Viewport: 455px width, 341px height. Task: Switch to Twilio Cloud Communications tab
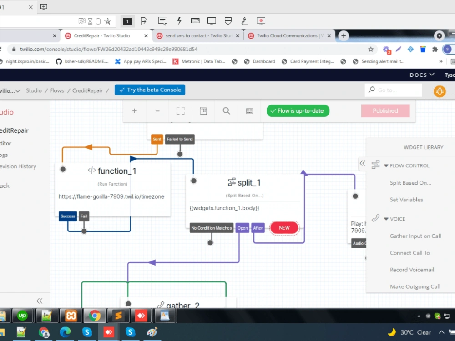[290, 35]
